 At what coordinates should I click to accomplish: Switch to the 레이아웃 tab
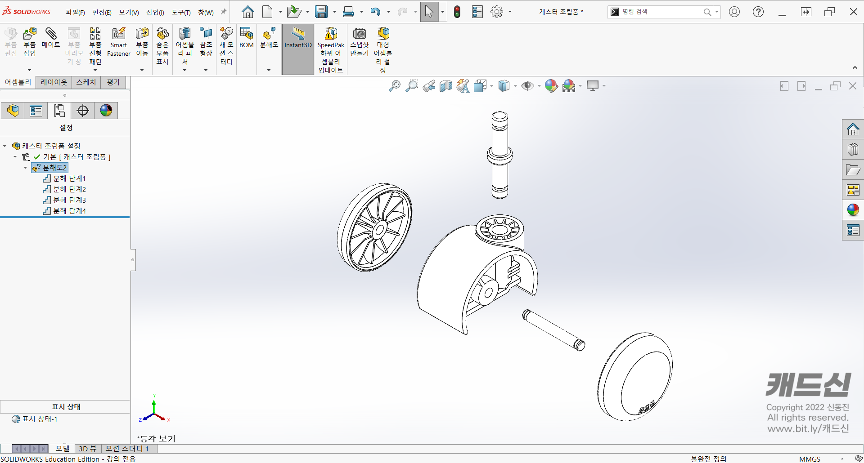(54, 82)
